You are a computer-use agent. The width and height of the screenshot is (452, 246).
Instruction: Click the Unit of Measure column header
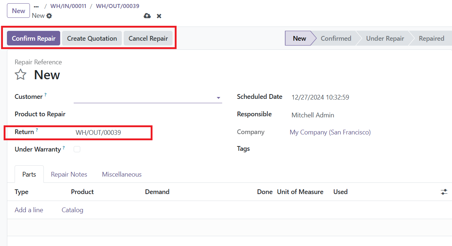(x=300, y=192)
